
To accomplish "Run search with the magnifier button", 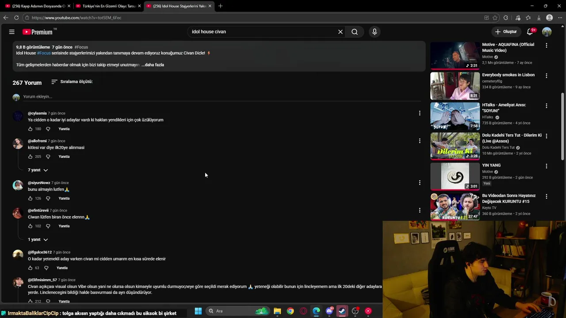I will pyautogui.click(x=355, y=32).
